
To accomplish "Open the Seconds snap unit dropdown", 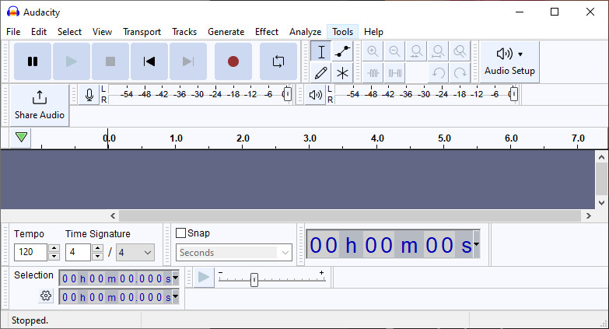I will (234, 253).
